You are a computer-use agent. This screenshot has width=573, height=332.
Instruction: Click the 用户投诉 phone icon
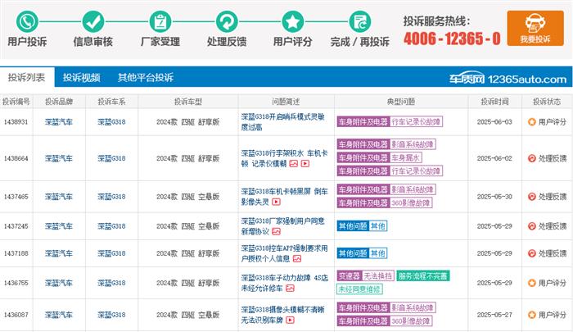27,21
